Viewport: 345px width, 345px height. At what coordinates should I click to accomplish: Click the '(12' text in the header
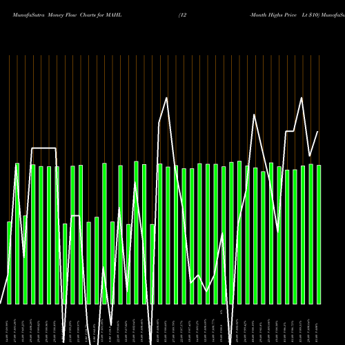pos(183,15)
